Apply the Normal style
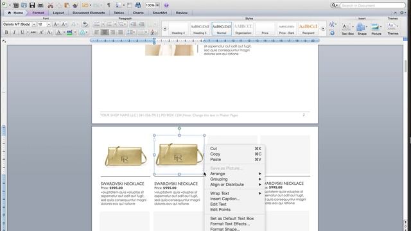 pyautogui.click(x=222, y=28)
